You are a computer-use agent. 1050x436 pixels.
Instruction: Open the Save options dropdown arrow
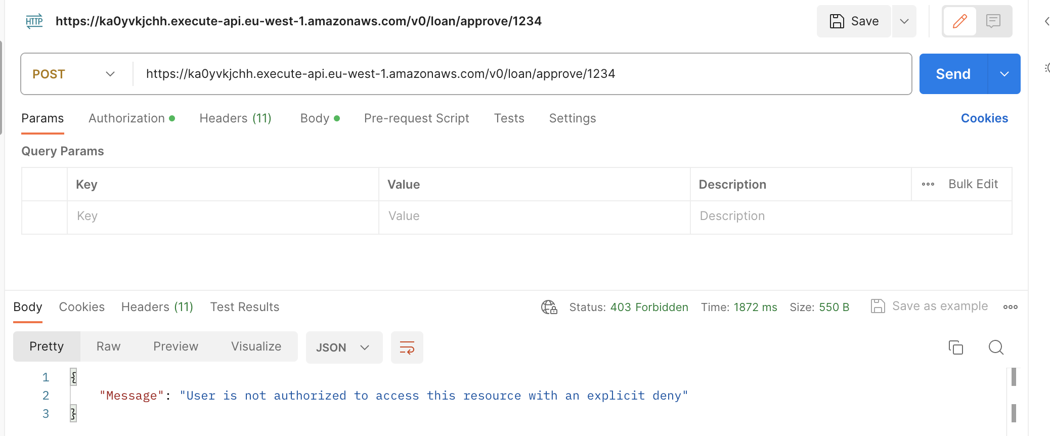904,21
